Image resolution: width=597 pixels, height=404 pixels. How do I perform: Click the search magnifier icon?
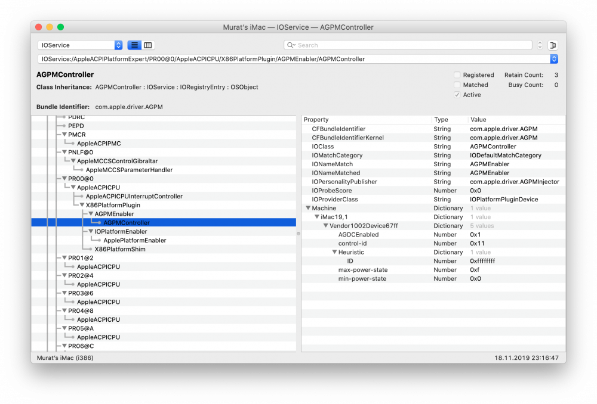click(x=291, y=45)
